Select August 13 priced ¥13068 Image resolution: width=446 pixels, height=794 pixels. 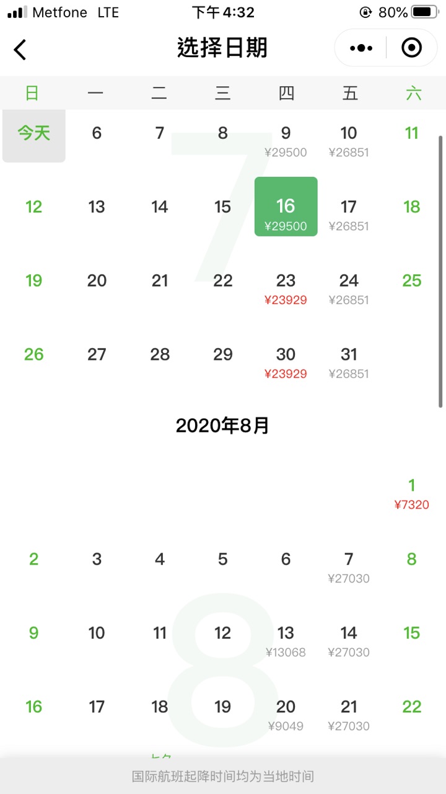click(286, 641)
